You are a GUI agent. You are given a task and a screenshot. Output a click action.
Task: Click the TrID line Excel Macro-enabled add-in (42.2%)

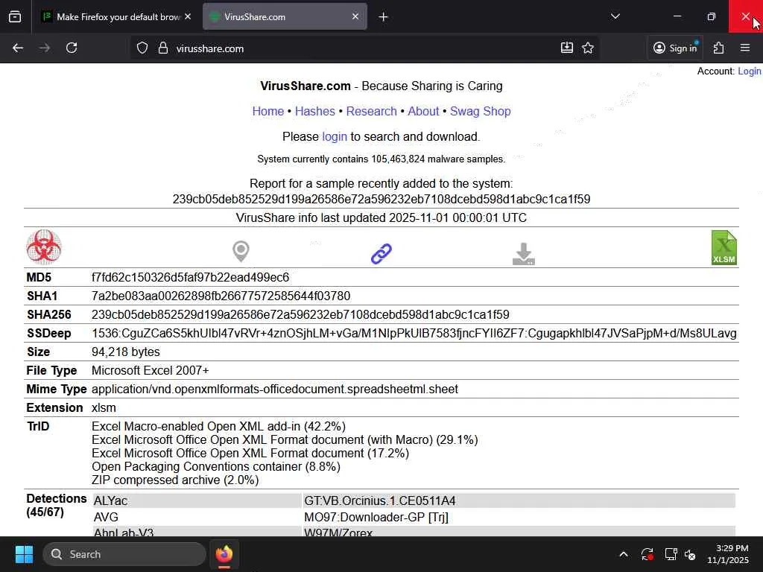pyautogui.click(x=218, y=426)
